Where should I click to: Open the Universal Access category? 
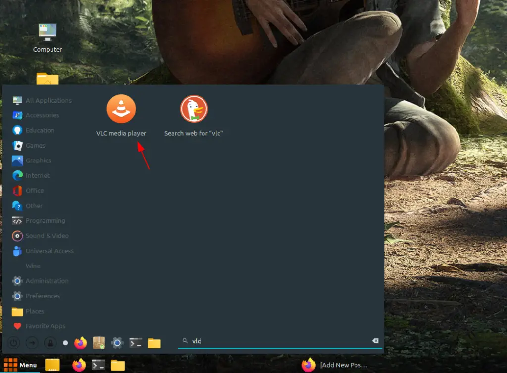[43, 251]
